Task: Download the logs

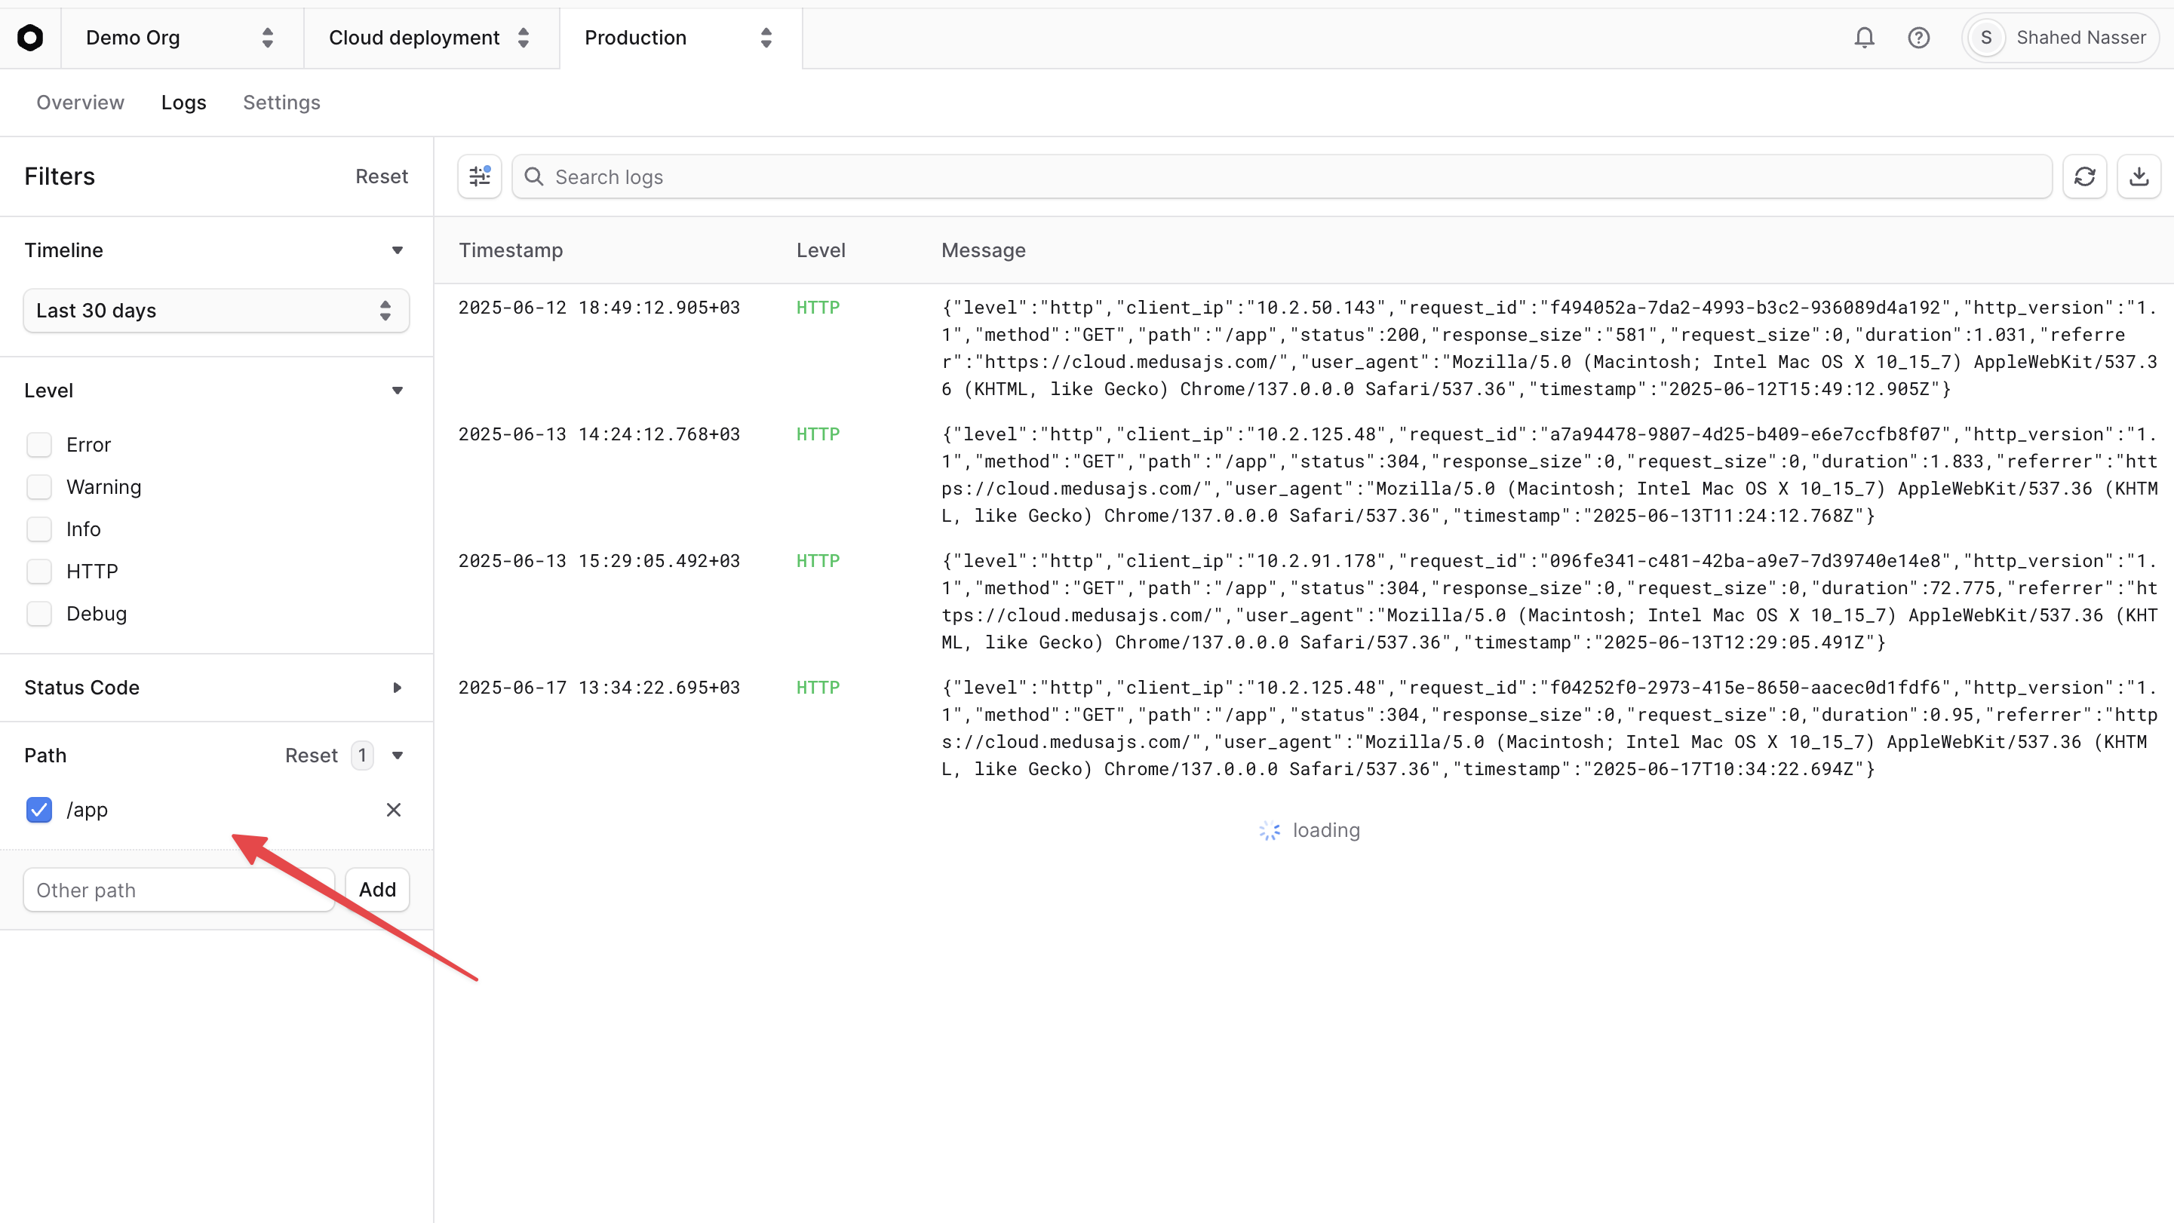Action: pos(2139,176)
